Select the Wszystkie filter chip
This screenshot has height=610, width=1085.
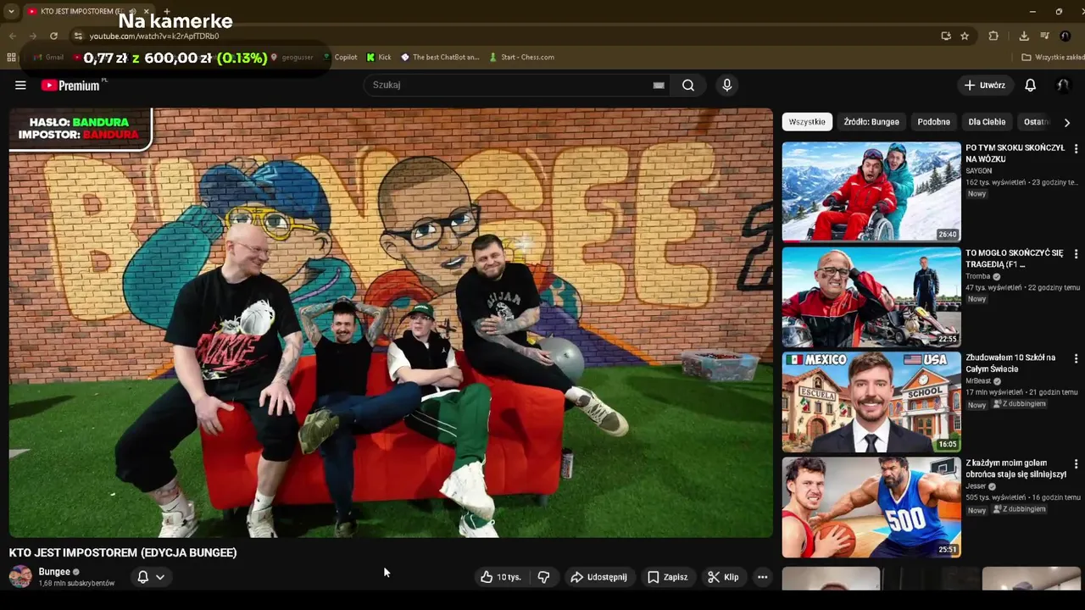pyautogui.click(x=807, y=122)
